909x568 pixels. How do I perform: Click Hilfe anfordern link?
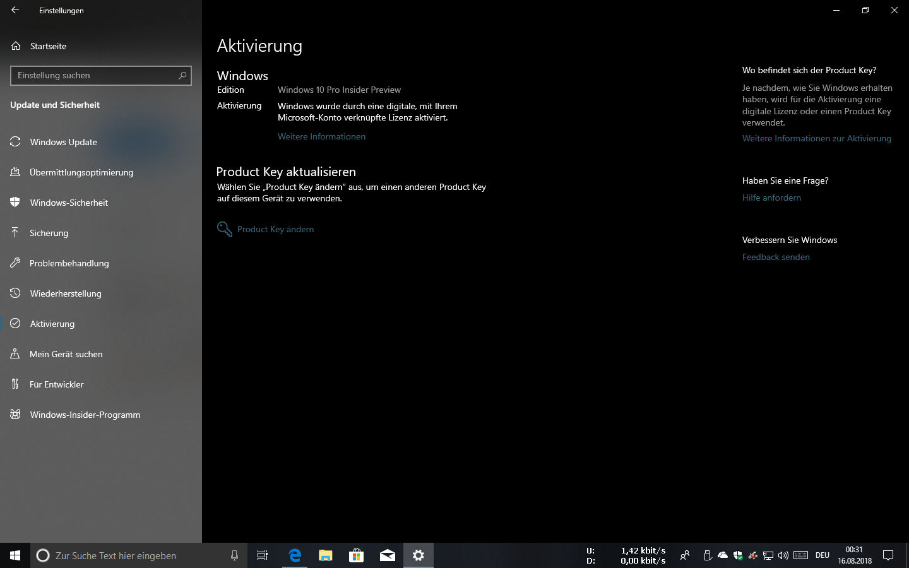pyautogui.click(x=771, y=198)
